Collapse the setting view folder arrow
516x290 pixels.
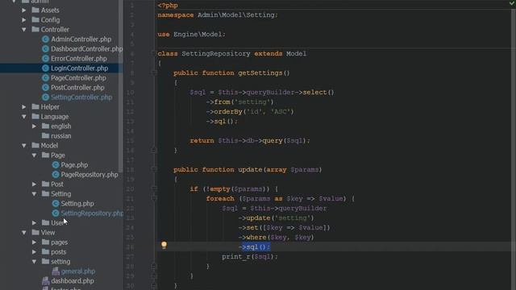click(x=34, y=262)
